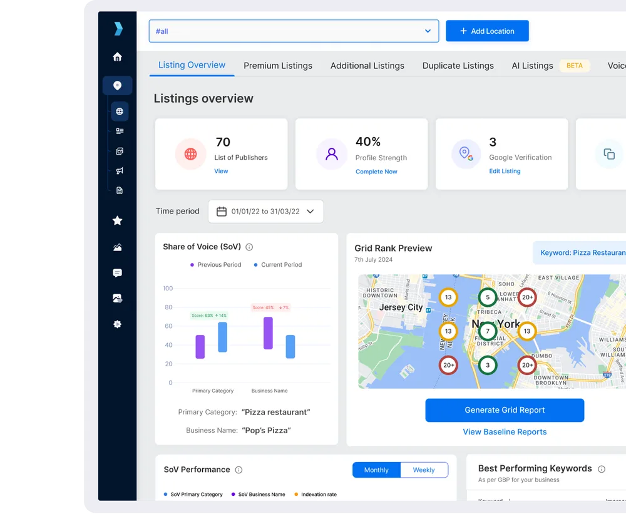Click the red globe List of Publishers icon

[x=191, y=154]
